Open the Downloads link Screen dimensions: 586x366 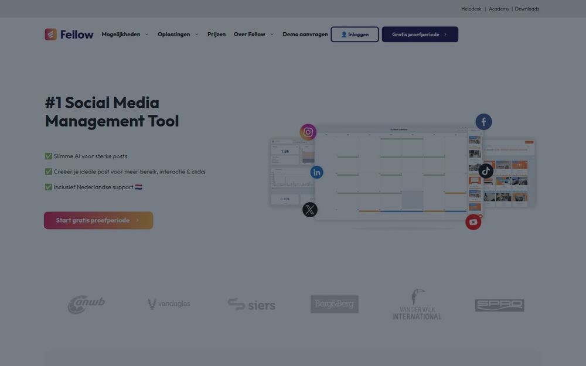coord(527,9)
